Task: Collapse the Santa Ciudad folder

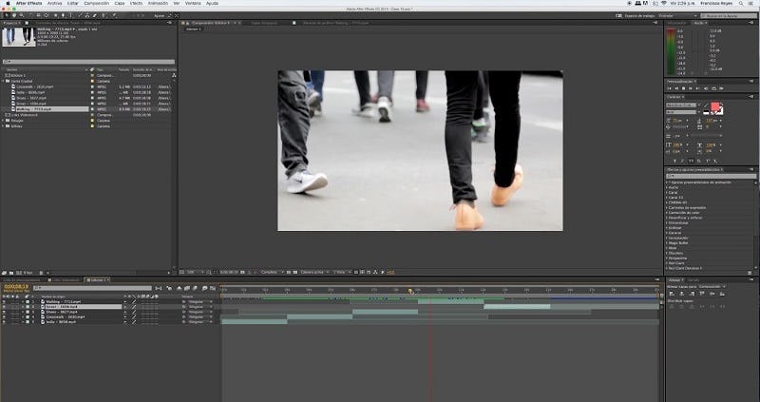Action: pos(4,81)
